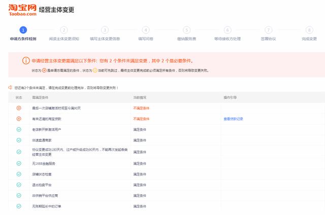325x215 pixels.
Task: Jump to the 完成变更 step label
Action: coord(309,39)
